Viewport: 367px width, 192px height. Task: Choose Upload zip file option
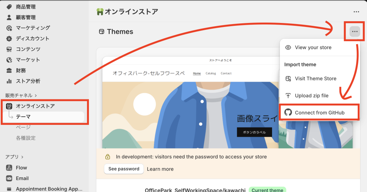point(311,96)
